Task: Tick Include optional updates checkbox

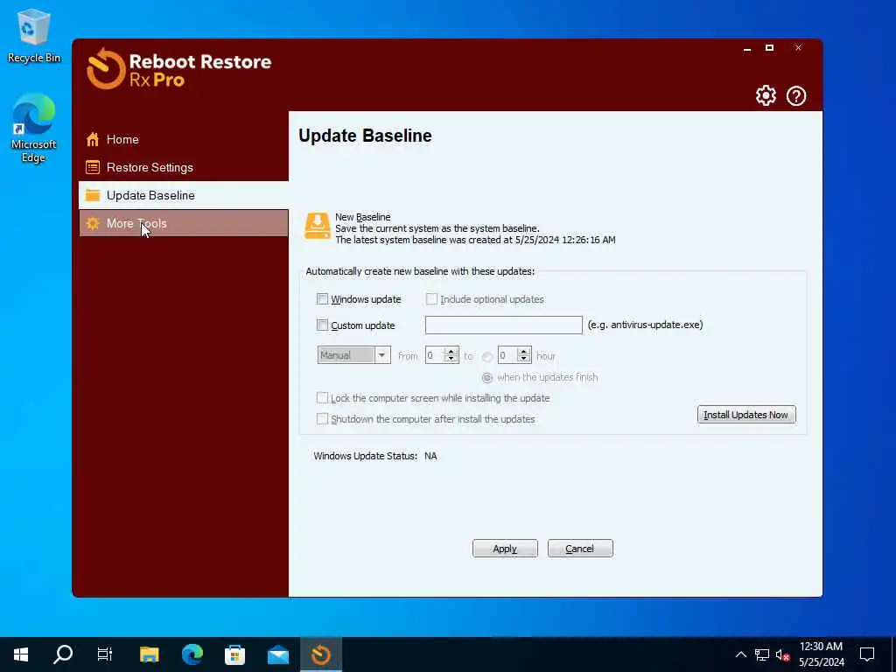Action: point(431,299)
